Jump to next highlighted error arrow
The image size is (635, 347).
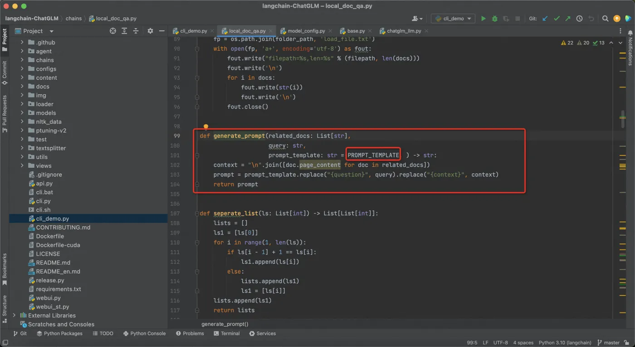tap(620, 43)
